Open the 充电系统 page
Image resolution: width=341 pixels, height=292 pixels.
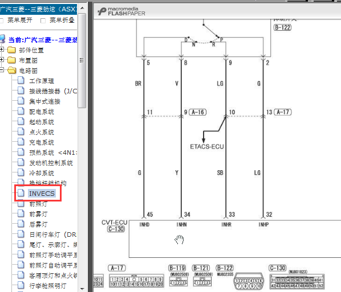(x=42, y=142)
